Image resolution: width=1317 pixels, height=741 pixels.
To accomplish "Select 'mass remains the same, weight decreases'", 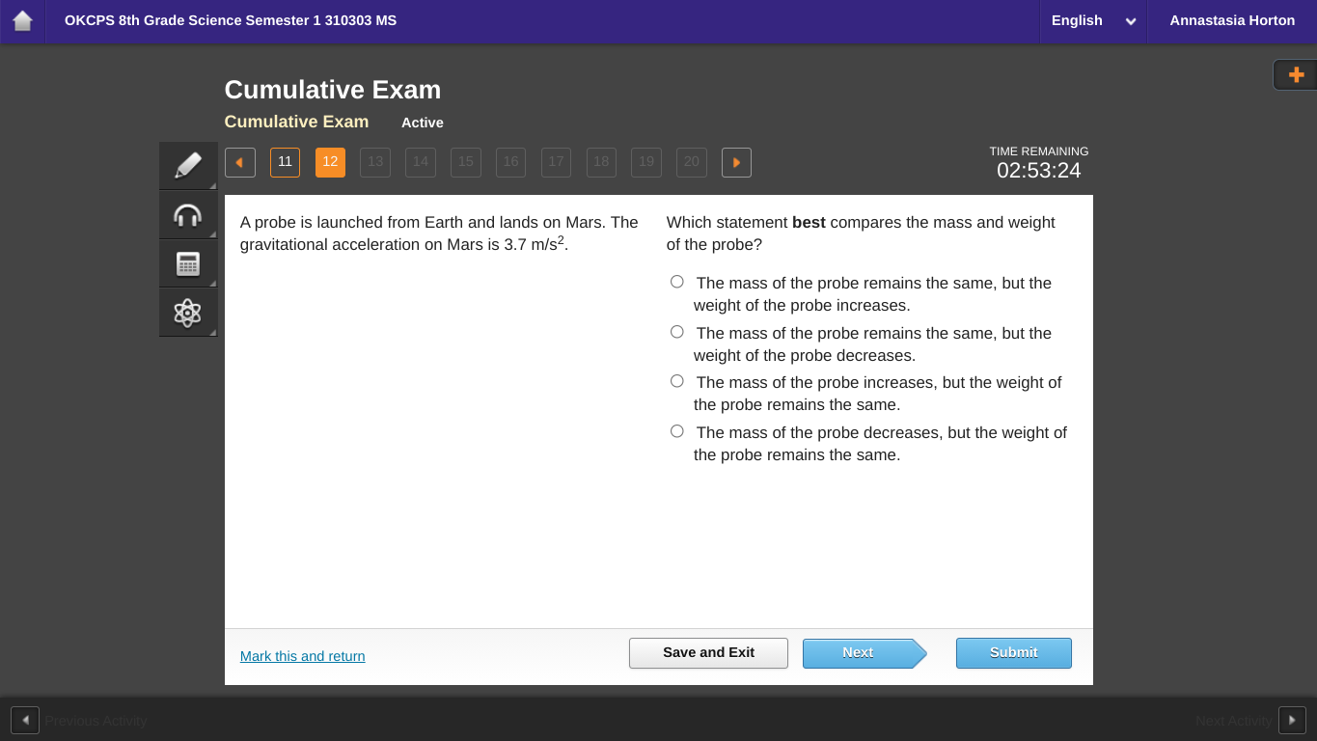I will click(x=677, y=332).
